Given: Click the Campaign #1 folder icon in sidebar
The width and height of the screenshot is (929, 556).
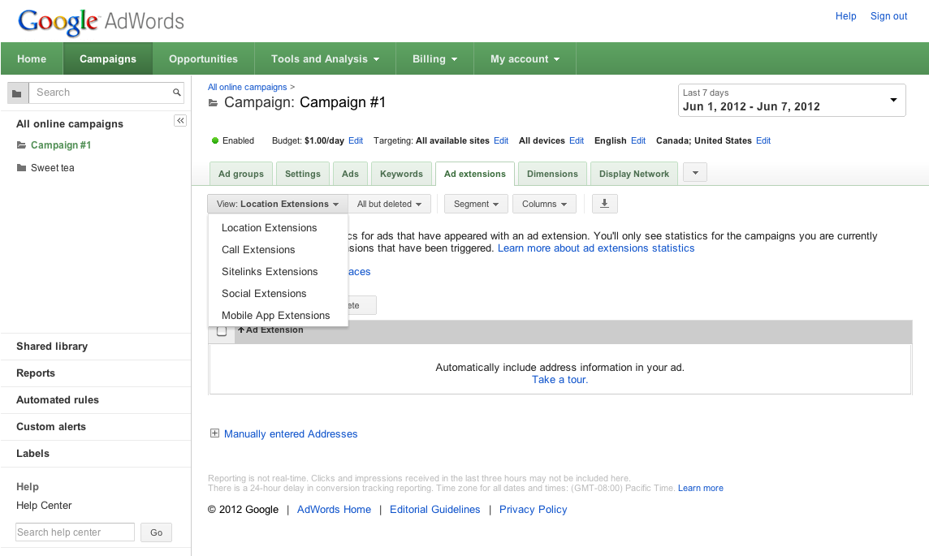Looking at the screenshot, I should coord(21,145).
